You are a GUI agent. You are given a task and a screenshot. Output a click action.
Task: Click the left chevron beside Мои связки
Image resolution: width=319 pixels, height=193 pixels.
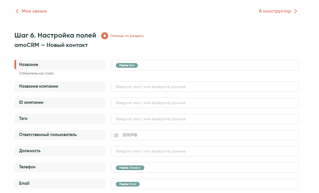click(x=17, y=11)
